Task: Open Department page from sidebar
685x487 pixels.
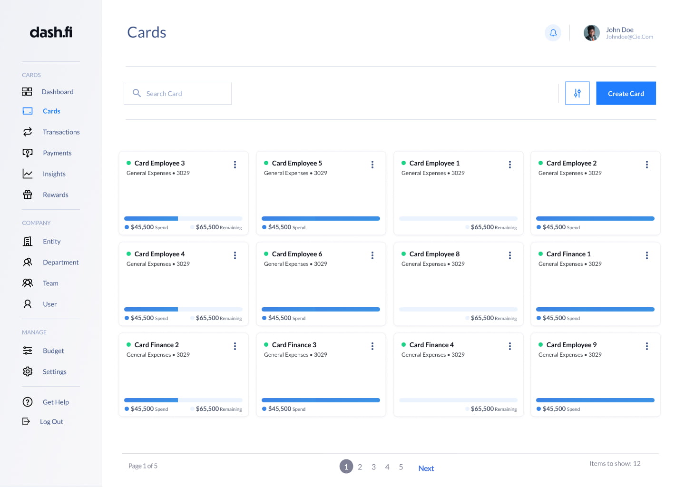Action: 60,263
